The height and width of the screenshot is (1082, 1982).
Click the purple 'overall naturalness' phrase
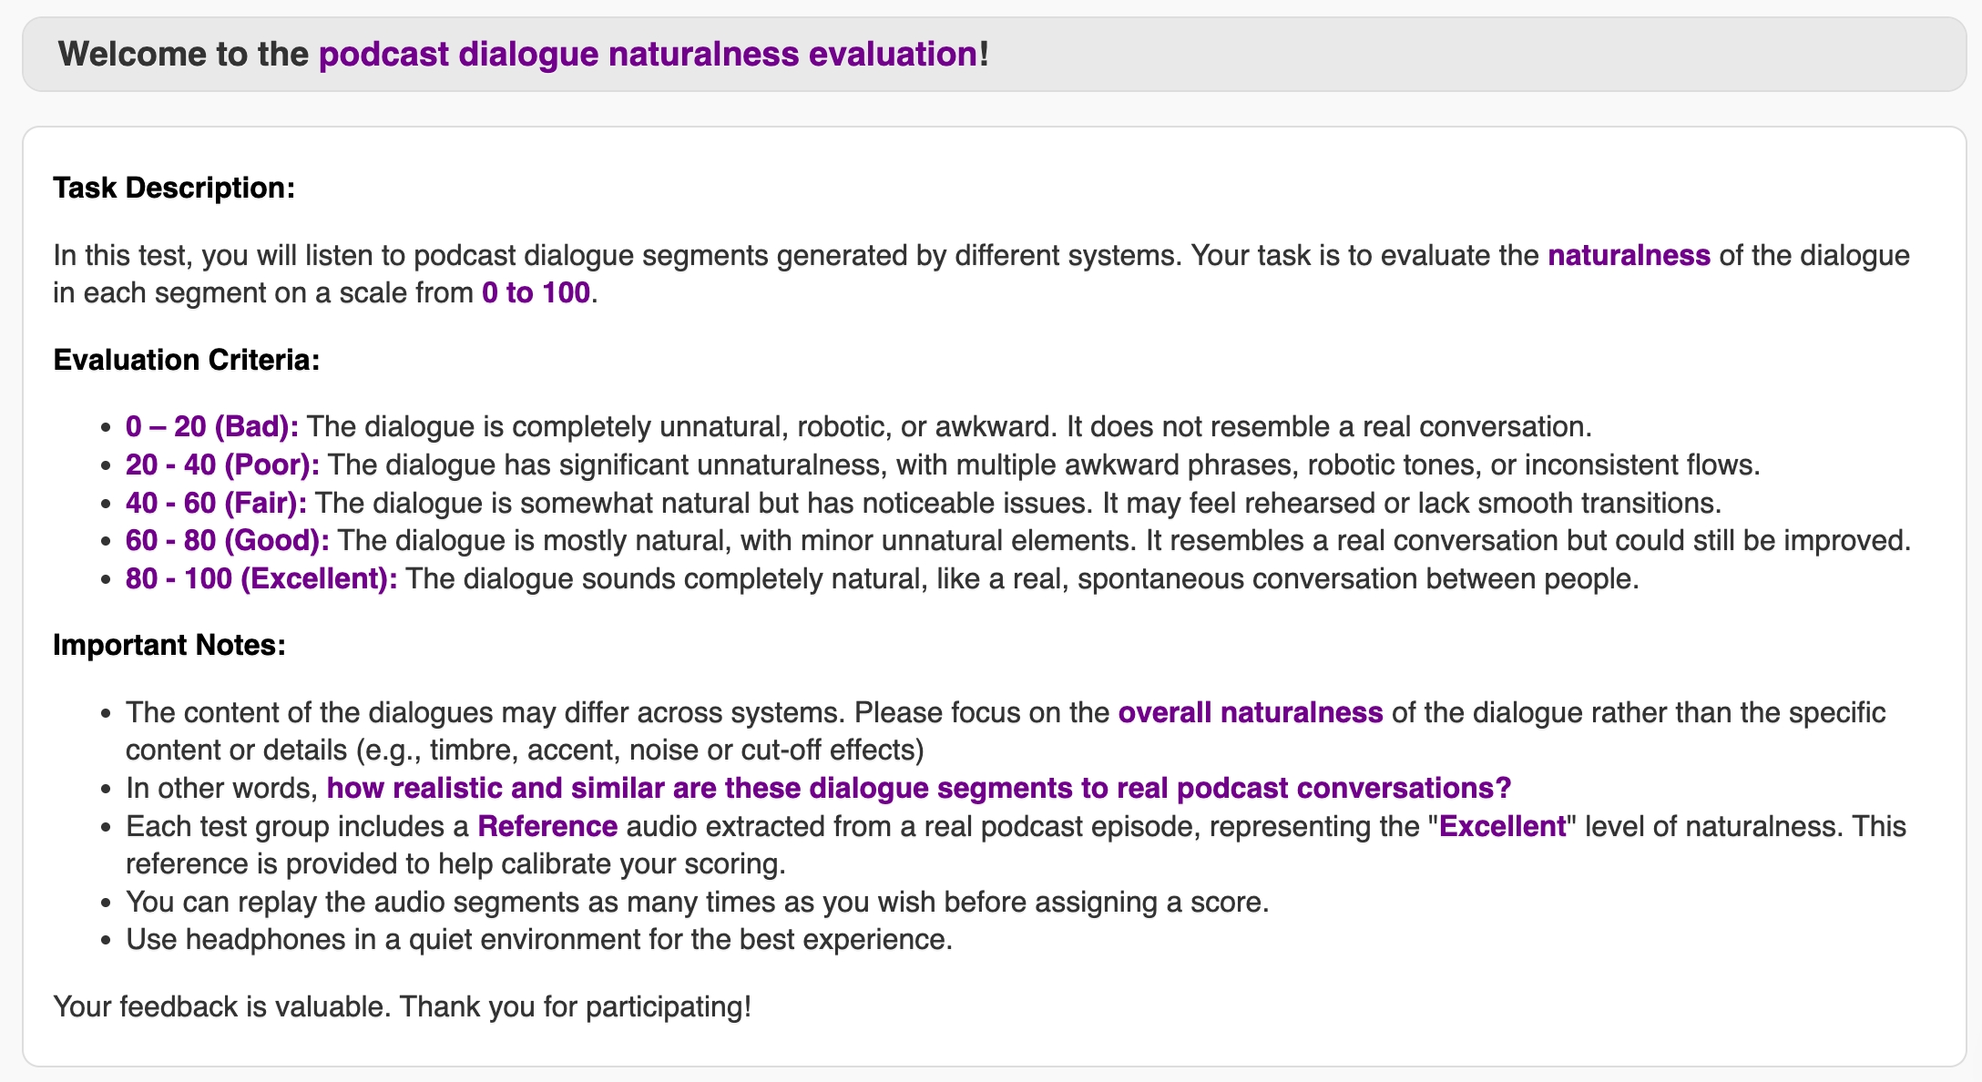pos(1250,712)
